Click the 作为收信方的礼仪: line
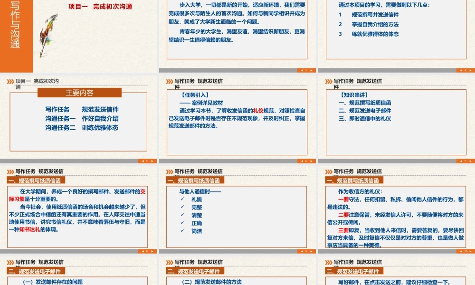This screenshot has width=475, height=285. [x=361, y=191]
